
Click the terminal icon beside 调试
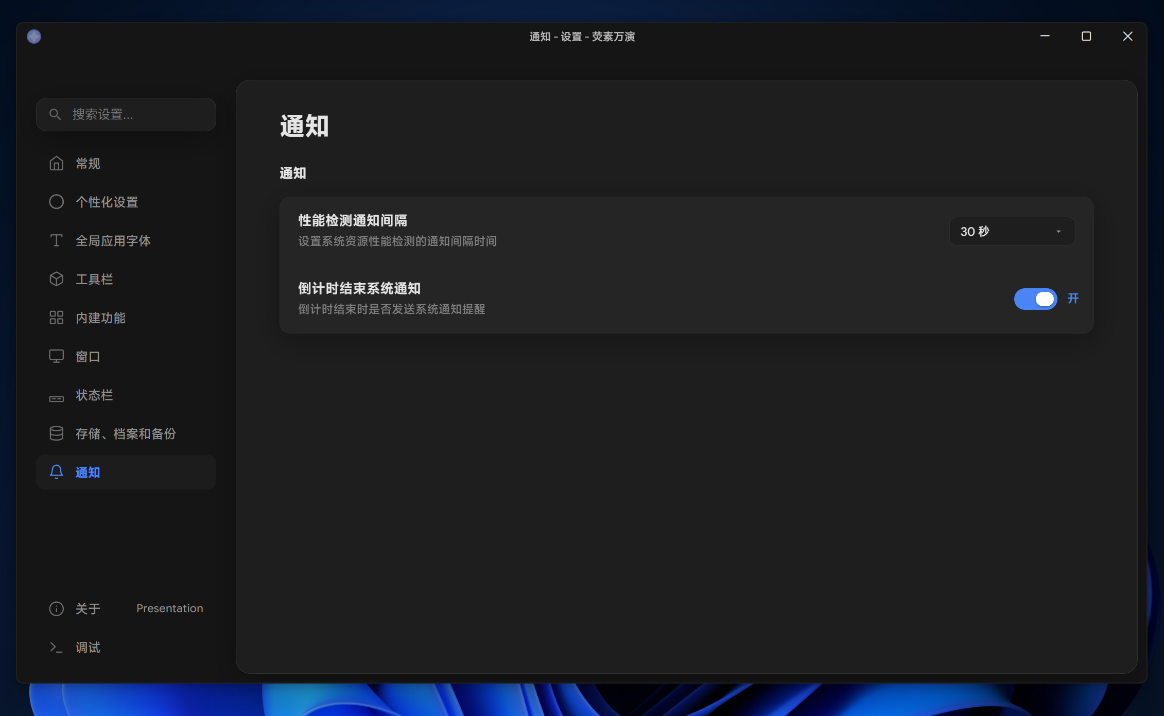pyautogui.click(x=56, y=648)
